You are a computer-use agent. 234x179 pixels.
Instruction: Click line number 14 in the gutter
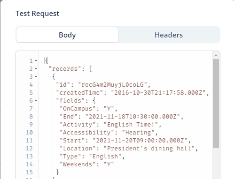[x=29, y=164]
